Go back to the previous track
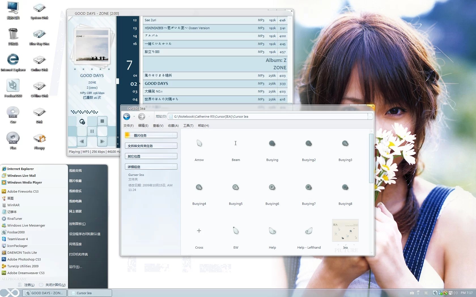This screenshot has height=297, width=476. tap(82, 141)
